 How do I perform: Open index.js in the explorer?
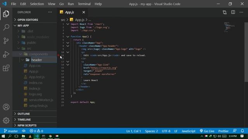(35, 88)
